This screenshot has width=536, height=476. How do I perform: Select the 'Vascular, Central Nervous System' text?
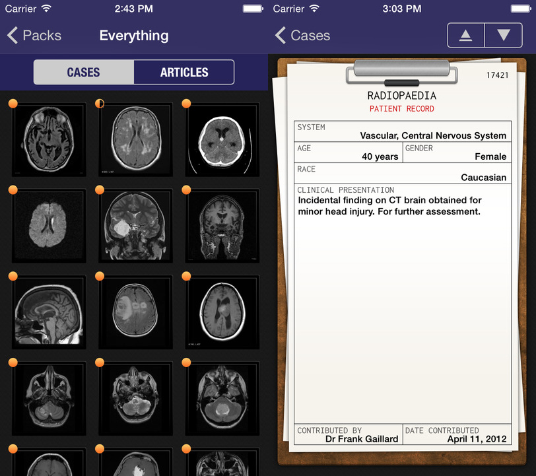[433, 136]
